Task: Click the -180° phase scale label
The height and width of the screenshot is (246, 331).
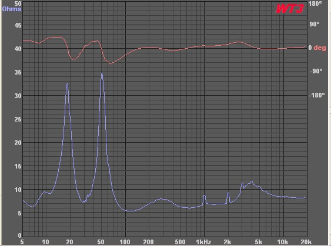Action: 317,95
